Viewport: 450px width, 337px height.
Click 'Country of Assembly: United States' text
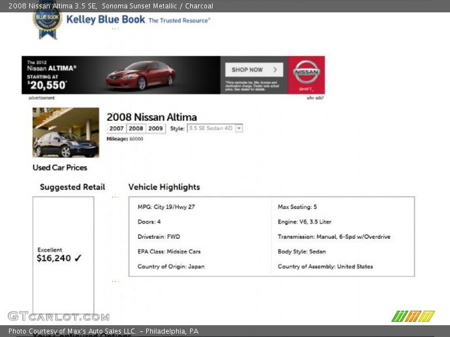(x=325, y=266)
